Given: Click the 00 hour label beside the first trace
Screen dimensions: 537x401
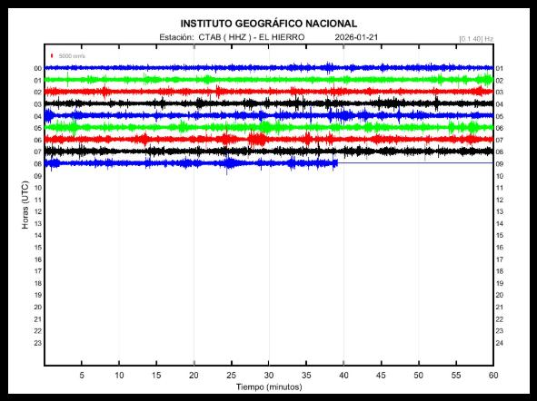Looking at the screenshot, I should 37,68.
